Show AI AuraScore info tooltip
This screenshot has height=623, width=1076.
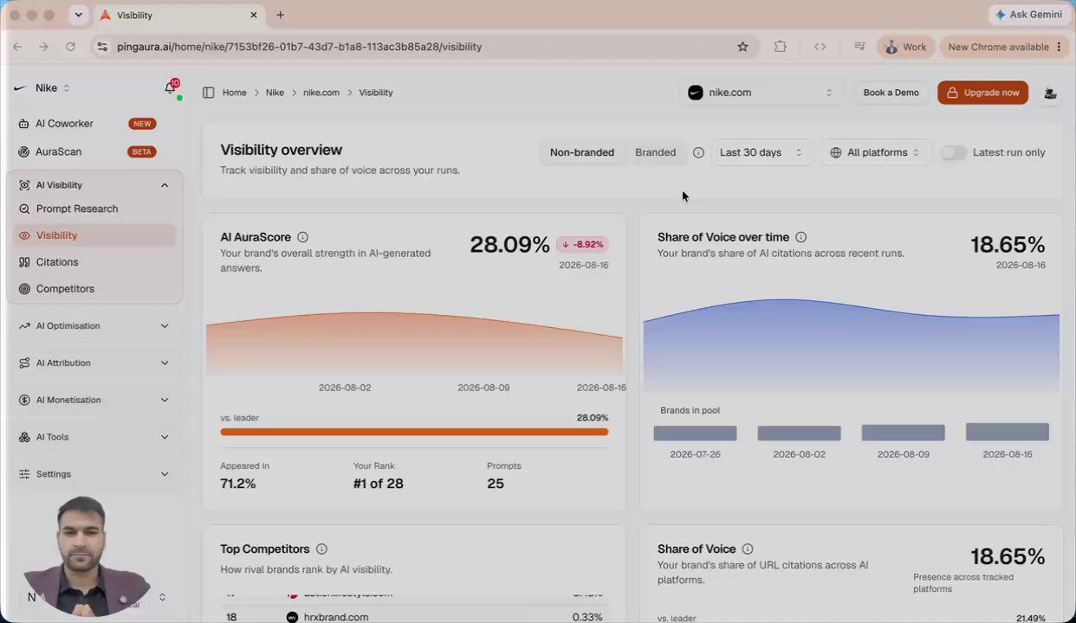tap(302, 237)
